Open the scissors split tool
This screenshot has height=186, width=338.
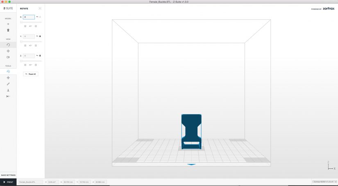[x=8, y=96]
